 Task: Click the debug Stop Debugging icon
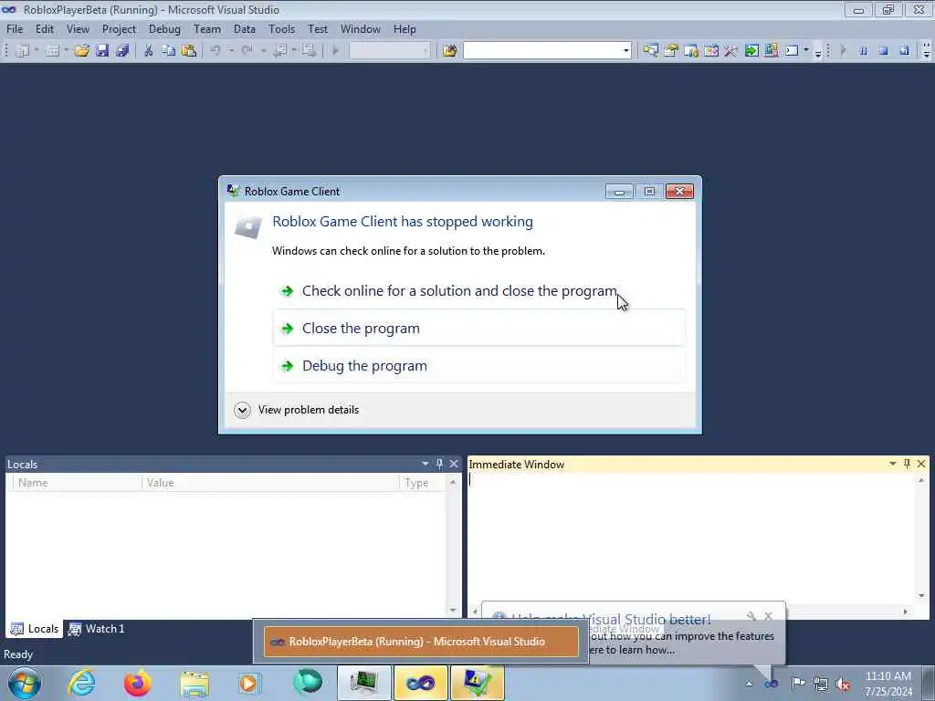click(884, 51)
